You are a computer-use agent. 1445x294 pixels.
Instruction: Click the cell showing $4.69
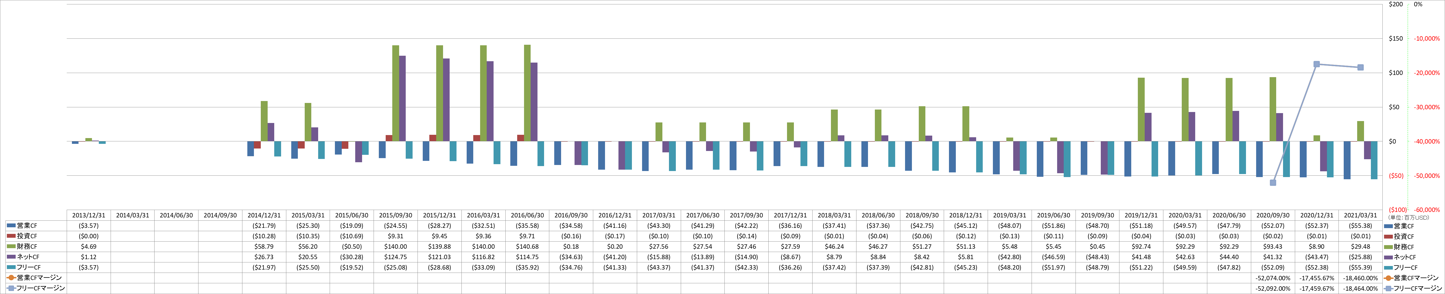coord(89,246)
